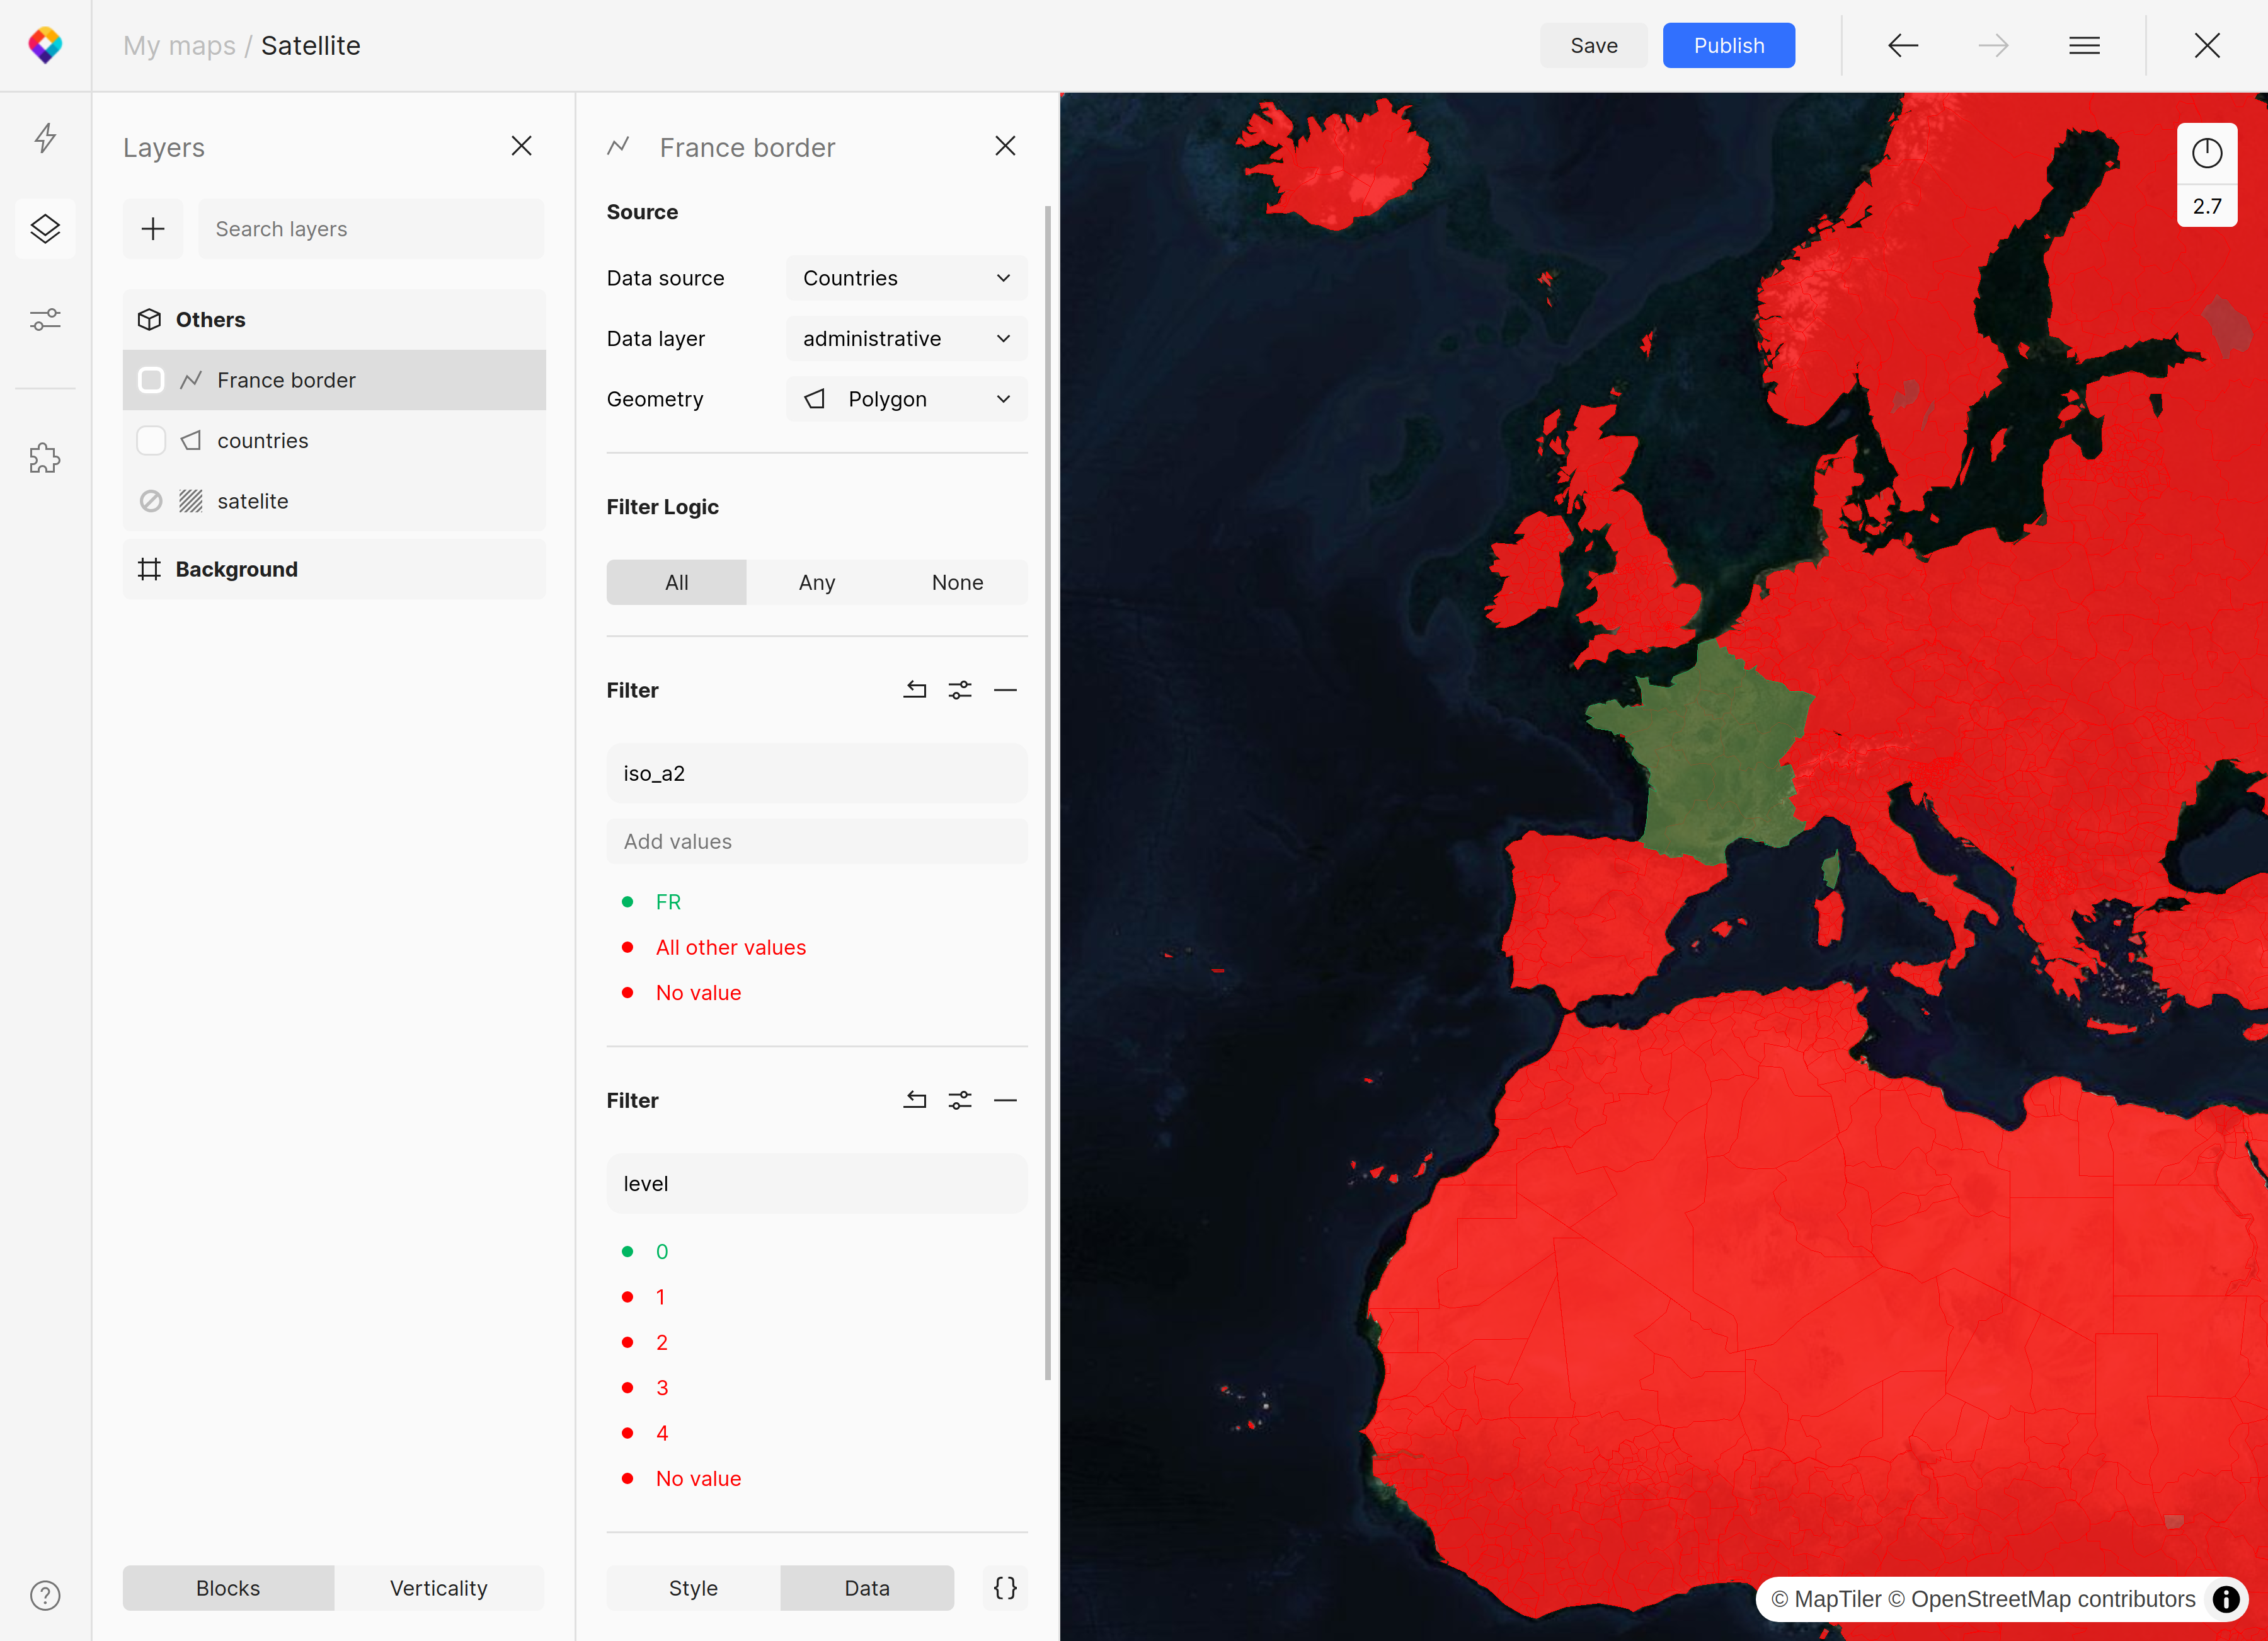Open the sliders settings sidebar icon
Screen dimensions: 2268x1641
click(x=45, y=319)
